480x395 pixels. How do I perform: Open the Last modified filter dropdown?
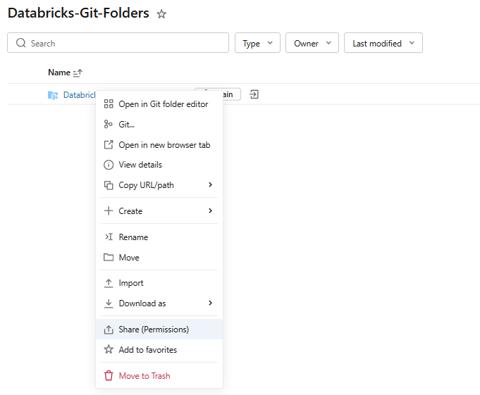(383, 43)
